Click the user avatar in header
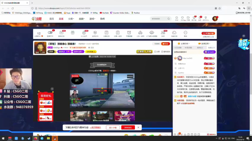 (x=215, y=19)
